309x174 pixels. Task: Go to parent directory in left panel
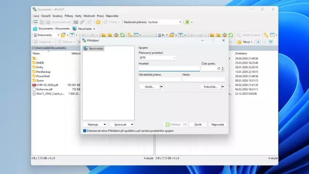coord(104,35)
